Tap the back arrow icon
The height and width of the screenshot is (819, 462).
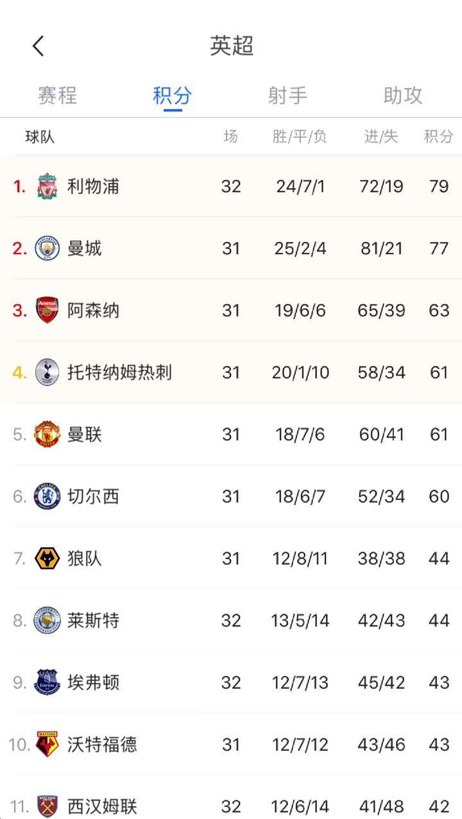click(38, 46)
